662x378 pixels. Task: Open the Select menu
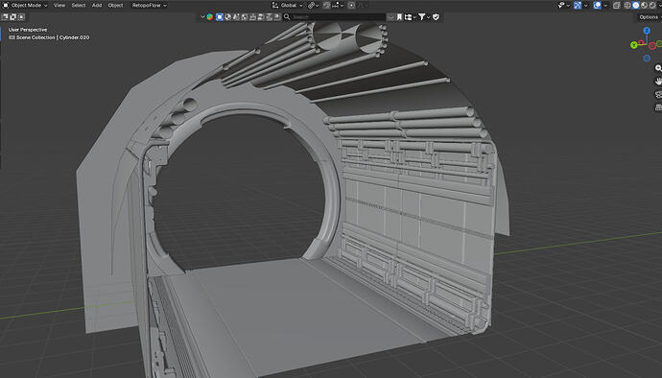point(79,6)
